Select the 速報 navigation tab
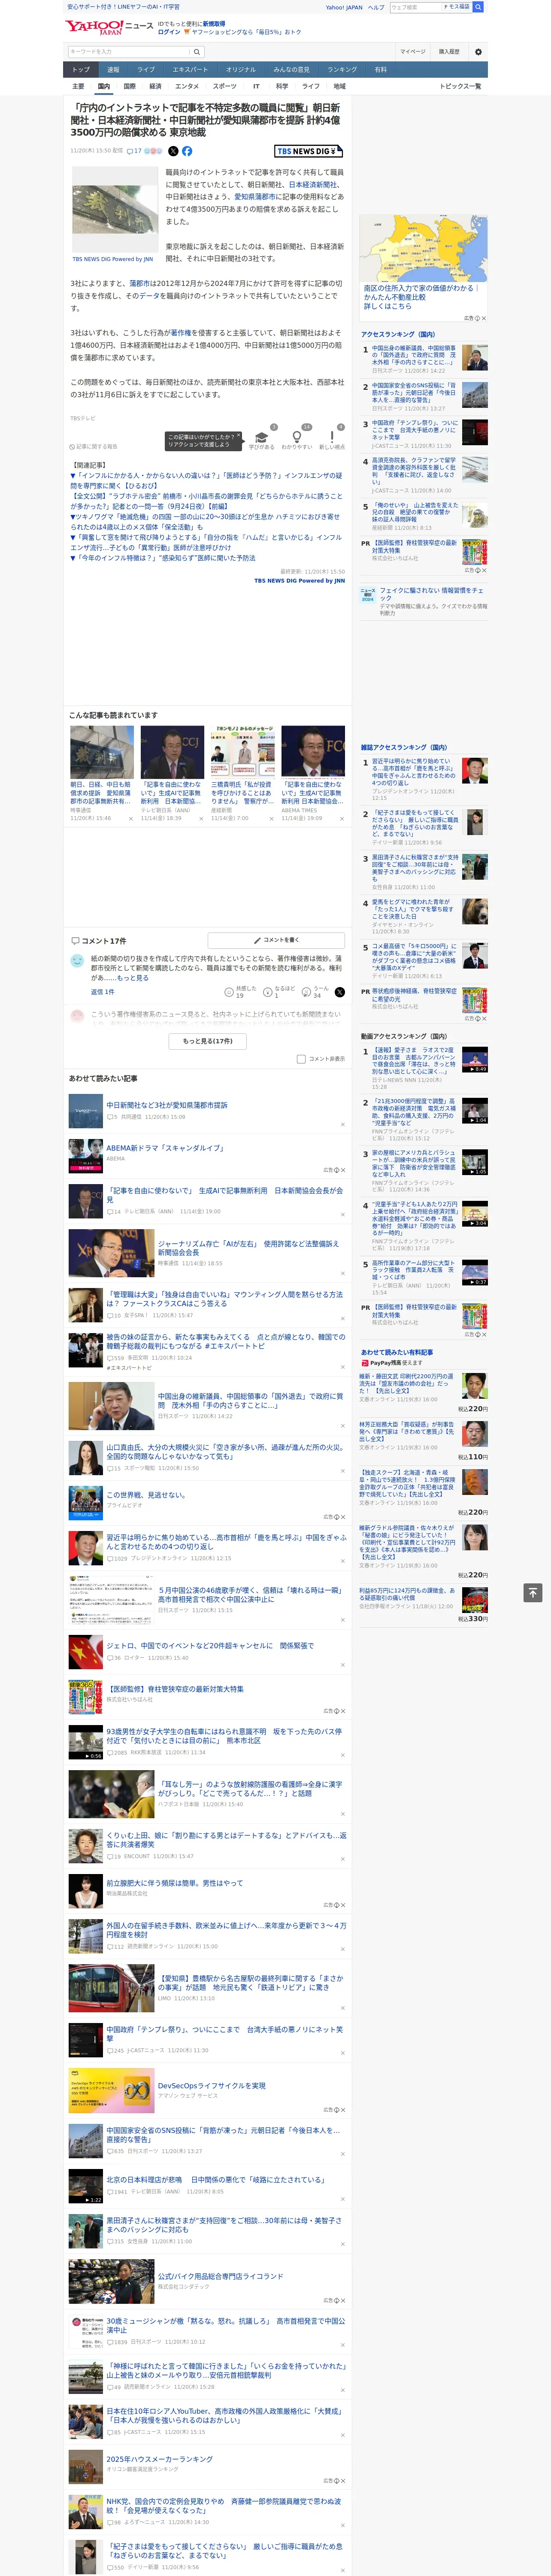Screen dimensions: 551x2576 pos(113,70)
